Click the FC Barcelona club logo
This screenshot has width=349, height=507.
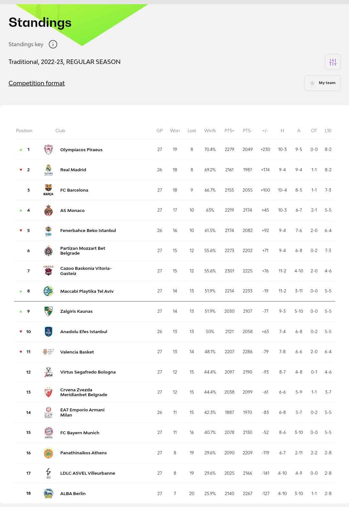pos(48,190)
